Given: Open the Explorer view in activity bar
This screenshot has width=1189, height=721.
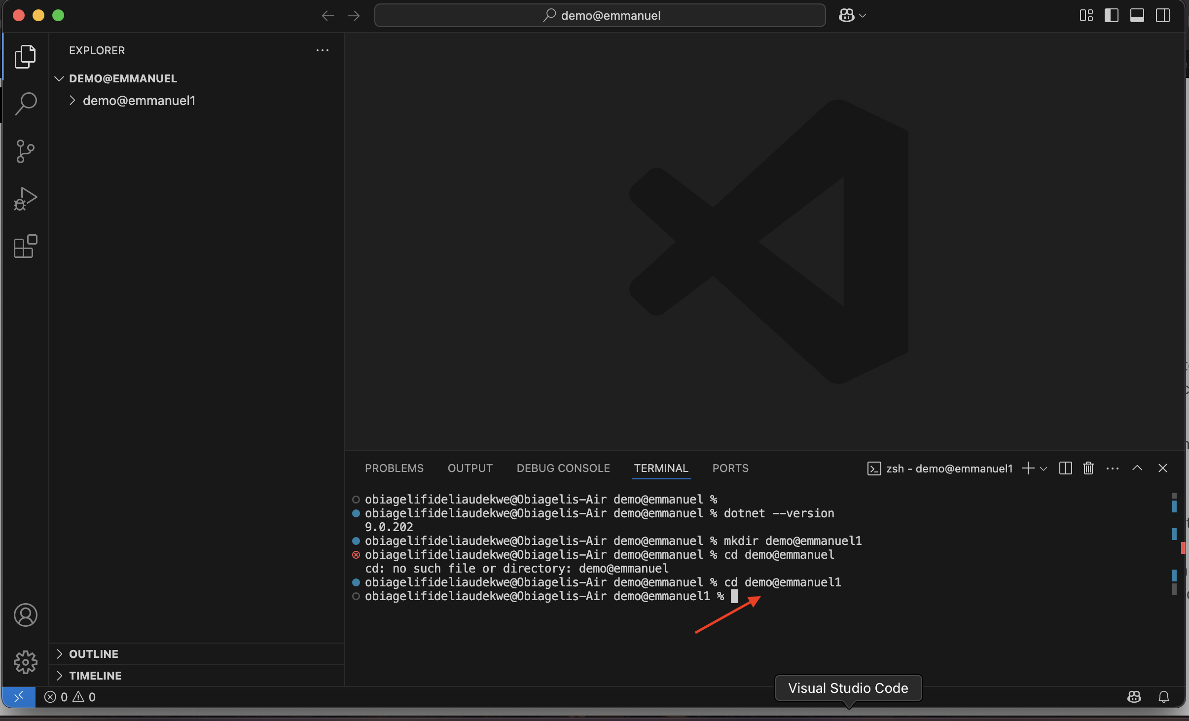Looking at the screenshot, I should coord(25,57).
